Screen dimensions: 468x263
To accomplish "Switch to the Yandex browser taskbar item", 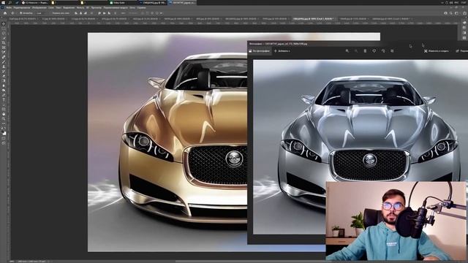I will point(35,3).
